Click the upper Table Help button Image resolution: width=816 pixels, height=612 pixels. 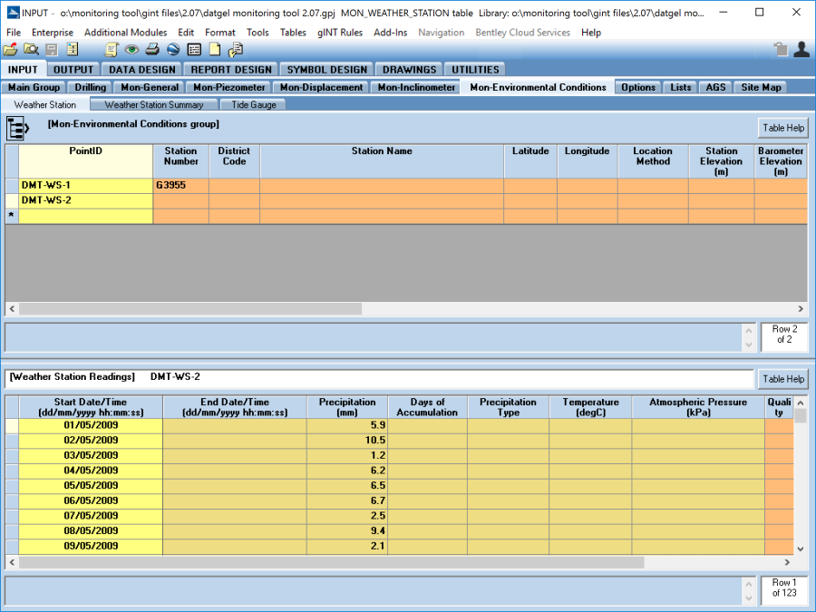[x=782, y=128]
